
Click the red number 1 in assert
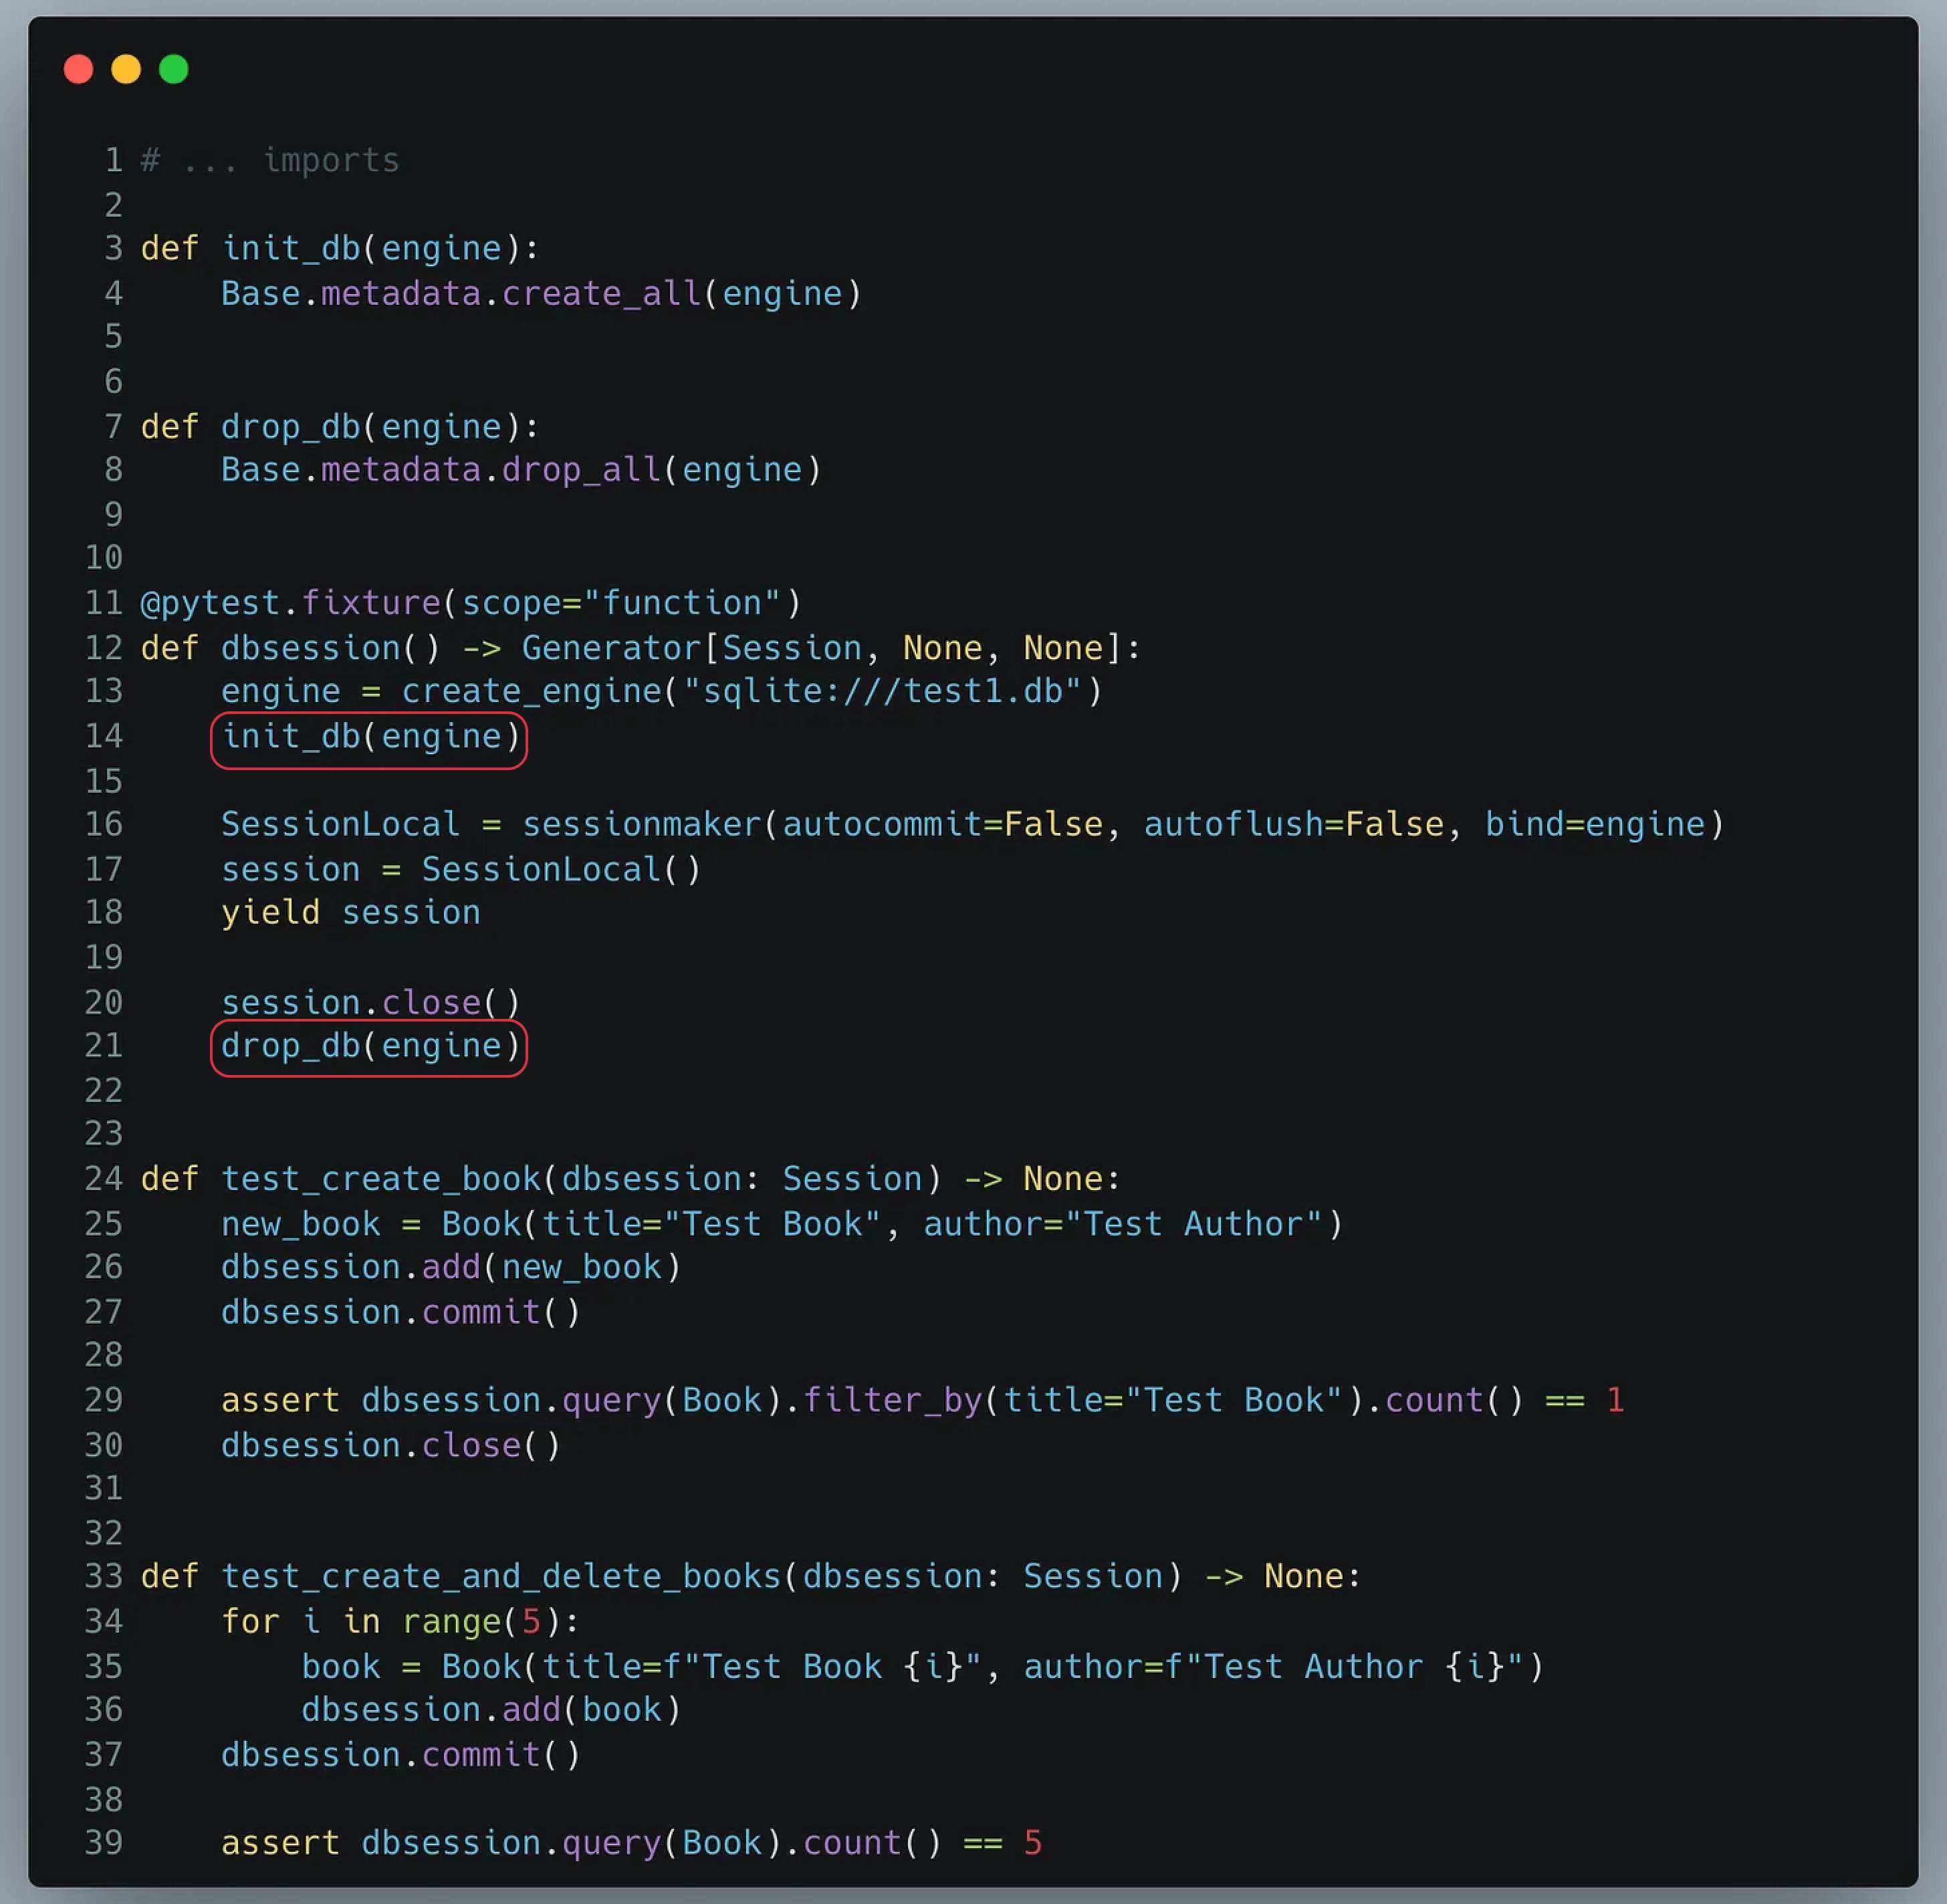coord(1615,1400)
